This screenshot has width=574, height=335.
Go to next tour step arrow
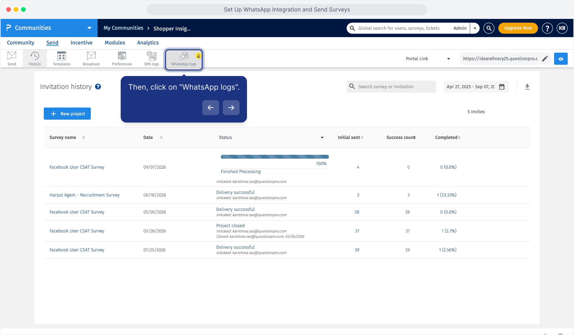(231, 108)
